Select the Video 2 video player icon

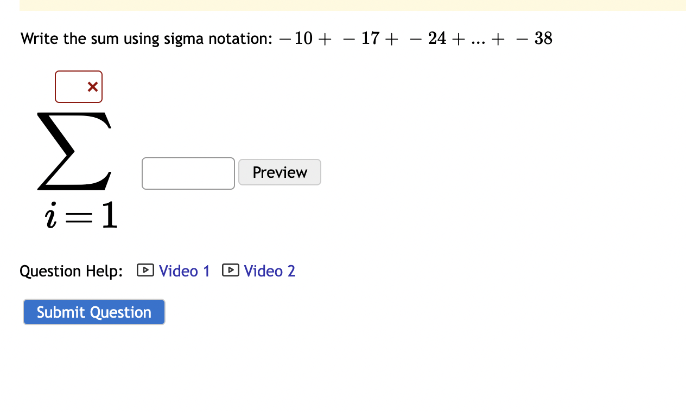(230, 269)
